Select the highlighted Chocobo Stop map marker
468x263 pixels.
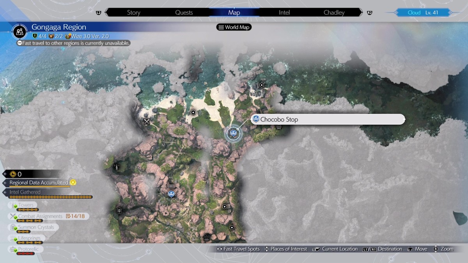[x=233, y=133]
